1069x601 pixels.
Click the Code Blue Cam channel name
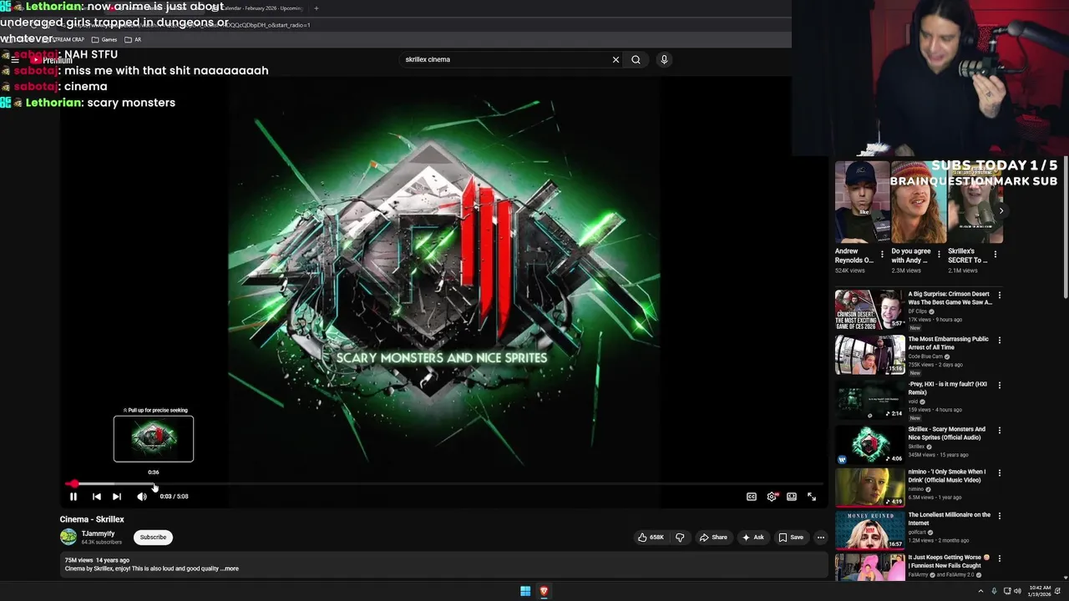pyautogui.click(x=925, y=356)
